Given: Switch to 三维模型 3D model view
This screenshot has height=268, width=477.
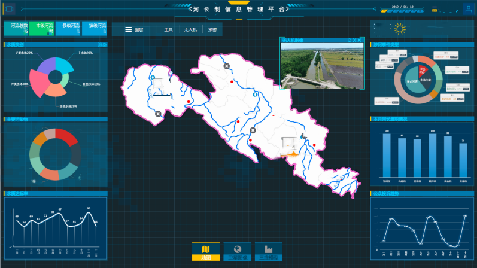Looking at the screenshot, I should click(269, 252).
